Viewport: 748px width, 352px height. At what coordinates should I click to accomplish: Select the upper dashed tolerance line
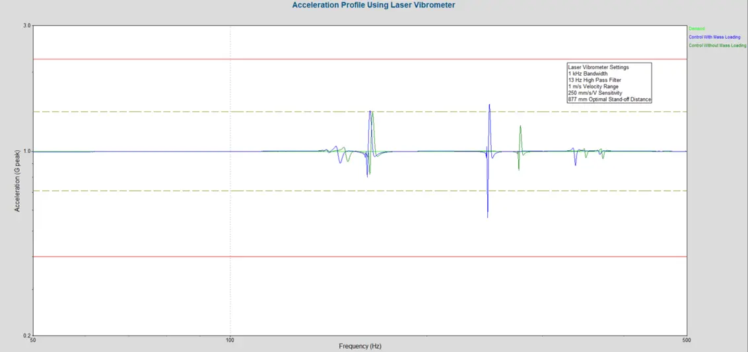pos(198,112)
